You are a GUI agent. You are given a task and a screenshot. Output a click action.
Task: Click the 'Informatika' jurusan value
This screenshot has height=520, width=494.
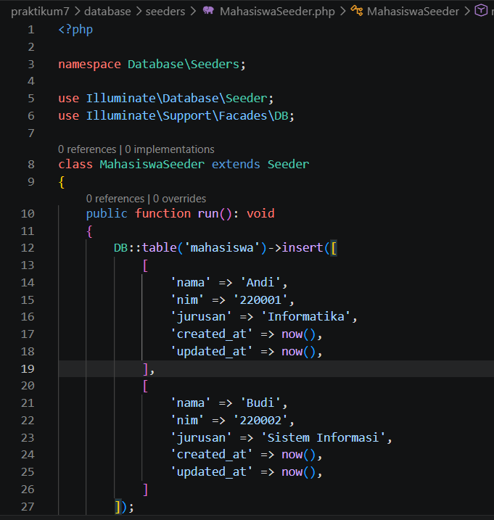click(305, 317)
